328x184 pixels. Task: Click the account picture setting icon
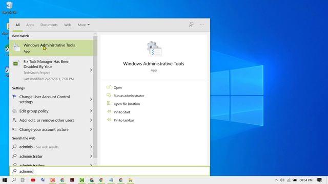pyautogui.click(x=14, y=129)
